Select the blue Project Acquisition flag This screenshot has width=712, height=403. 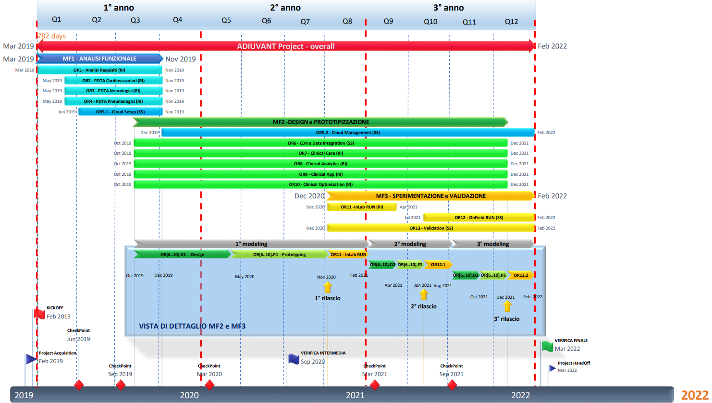[31, 358]
